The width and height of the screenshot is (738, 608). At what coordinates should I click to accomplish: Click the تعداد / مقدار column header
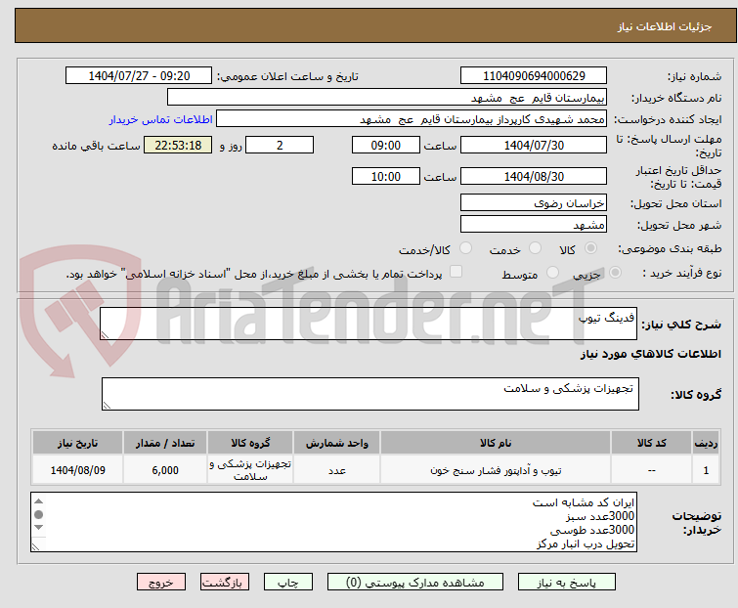165,443
